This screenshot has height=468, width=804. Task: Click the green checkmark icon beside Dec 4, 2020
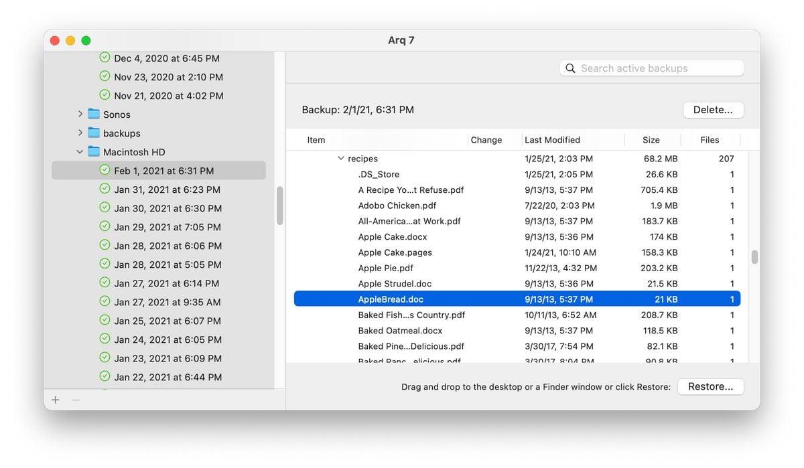point(105,58)
